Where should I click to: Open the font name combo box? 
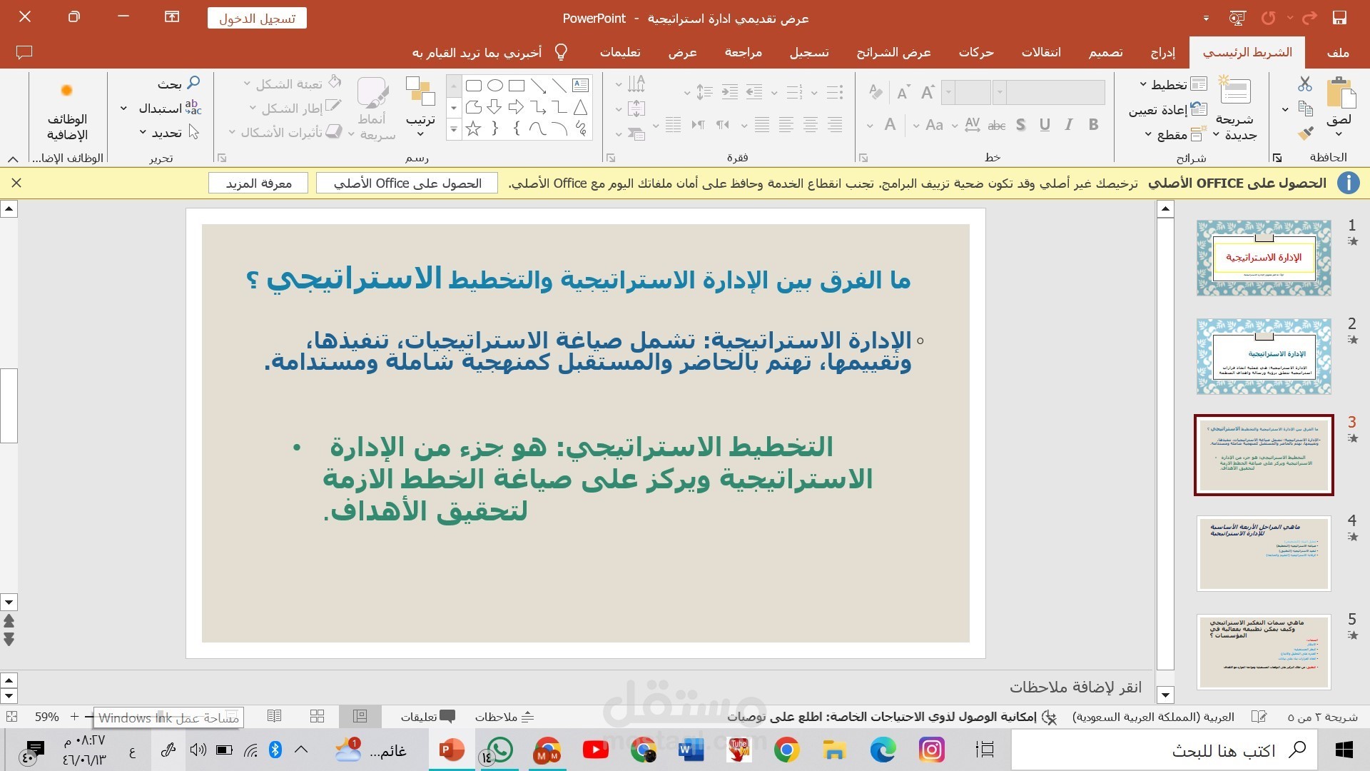click(1050, 92)
